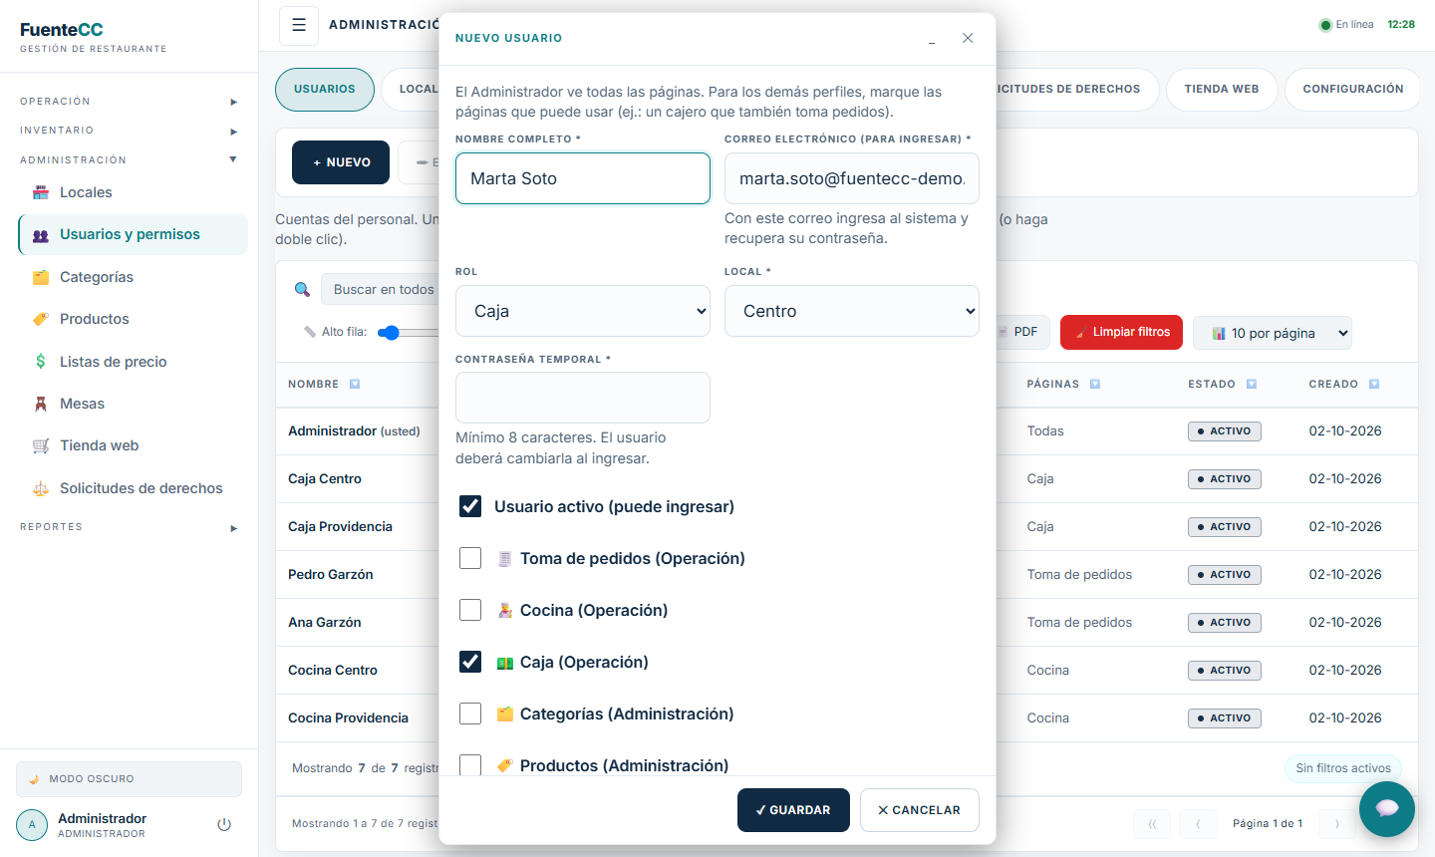Open the Local dropdown
The height and width of the screenshot is (857, 1435).
point(852,311)
